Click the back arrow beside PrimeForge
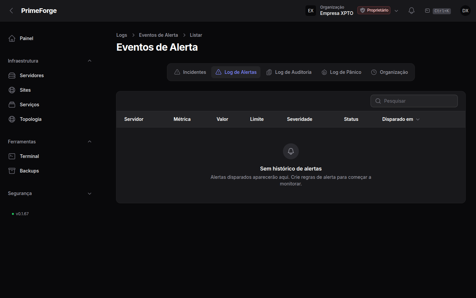This screenshot has width=476, height=298. pos(11,11)
